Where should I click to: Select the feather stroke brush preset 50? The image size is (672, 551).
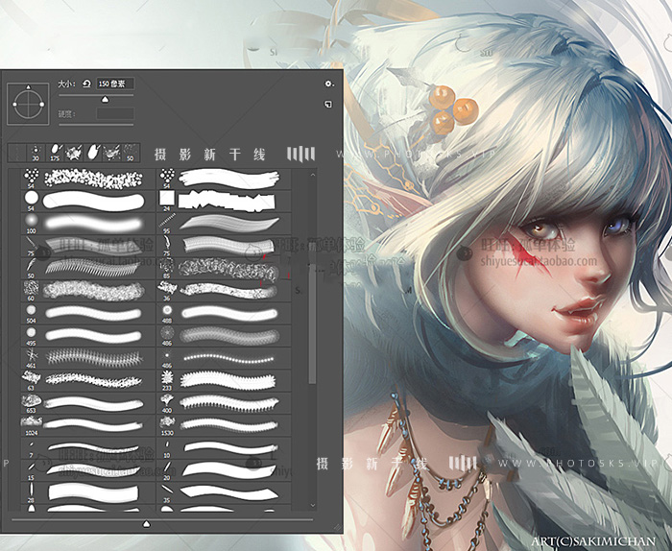tap(88, 268)
